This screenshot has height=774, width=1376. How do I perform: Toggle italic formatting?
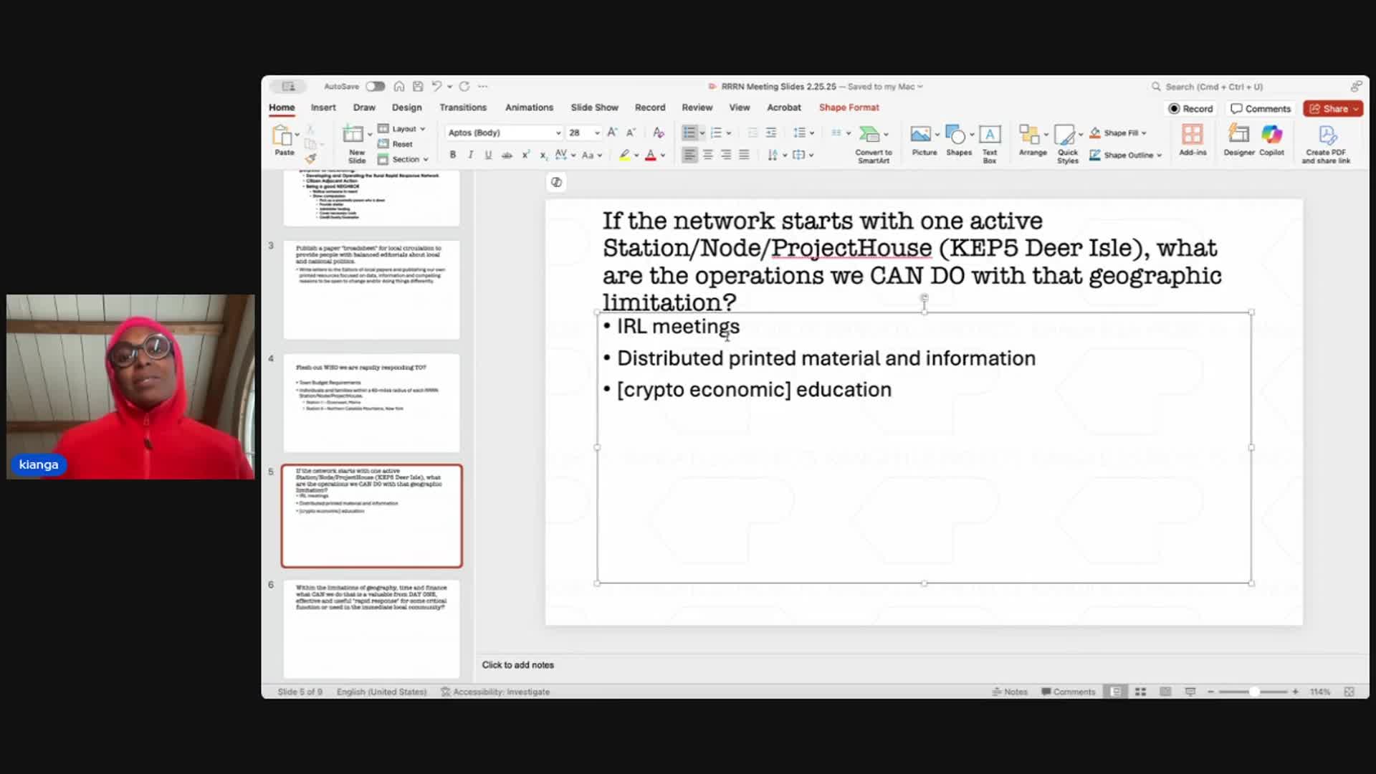coord(471,155)
